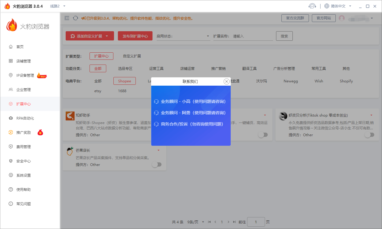Open 店铺管理 in the sidebar
382x229 pixels.
(24, 61)
